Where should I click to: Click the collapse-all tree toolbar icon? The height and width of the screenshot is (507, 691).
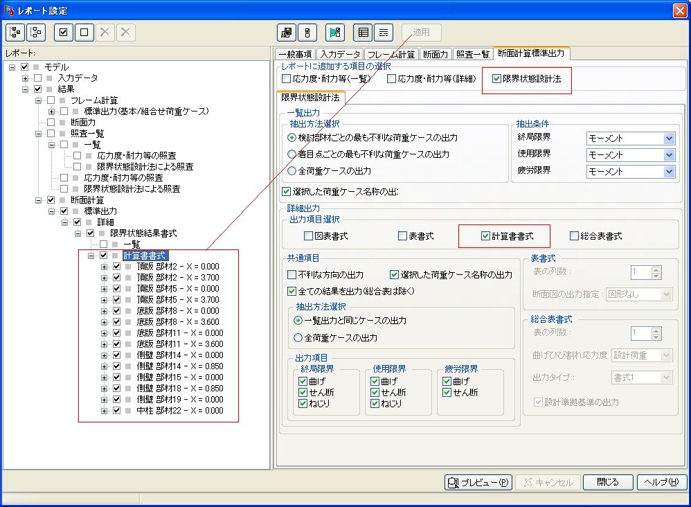[x=36, y=32]
